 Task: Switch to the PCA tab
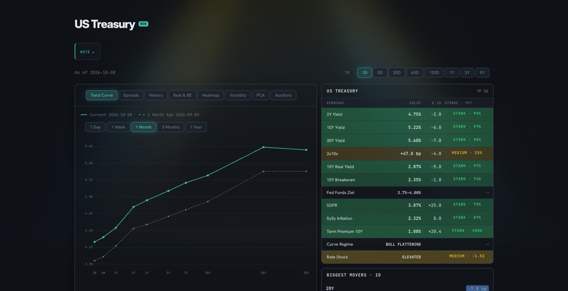point(260,95)
